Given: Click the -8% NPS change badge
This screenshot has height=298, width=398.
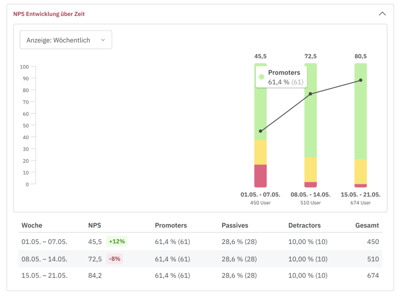Looking at the screenshot, I should (115, 259).
